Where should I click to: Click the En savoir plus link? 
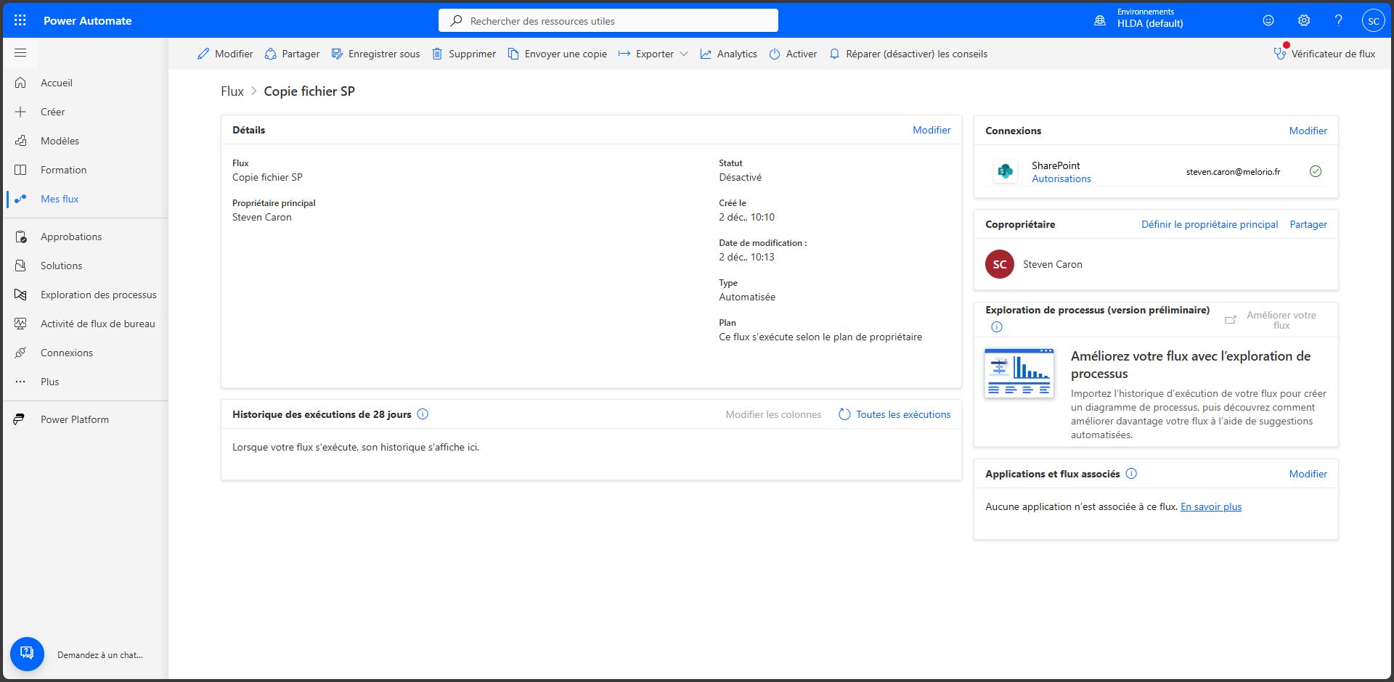point(1210,506)
